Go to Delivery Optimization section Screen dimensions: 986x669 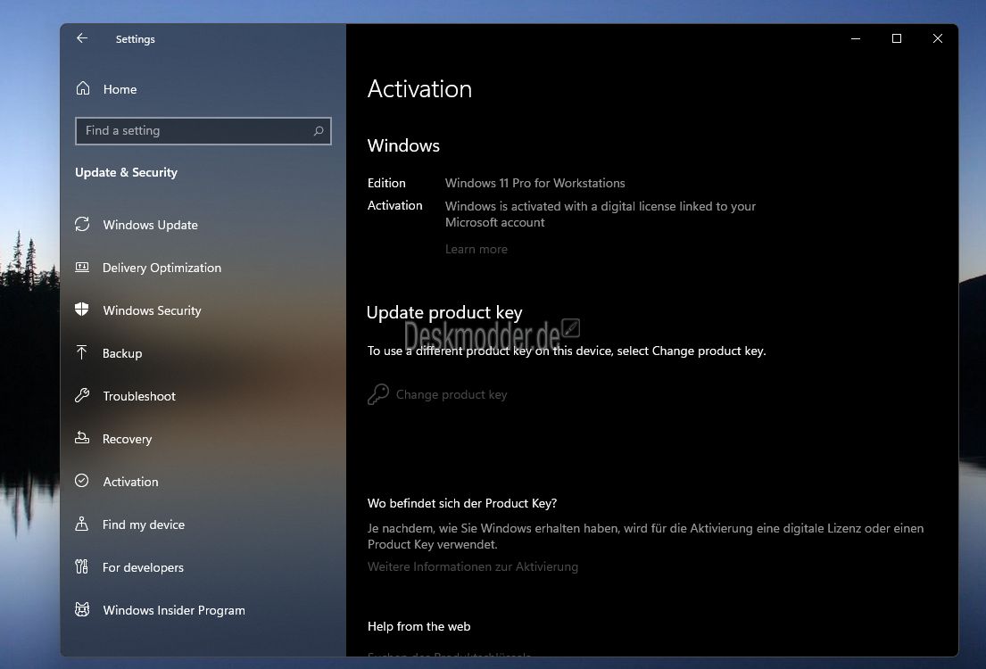click(x=162, y=268)
